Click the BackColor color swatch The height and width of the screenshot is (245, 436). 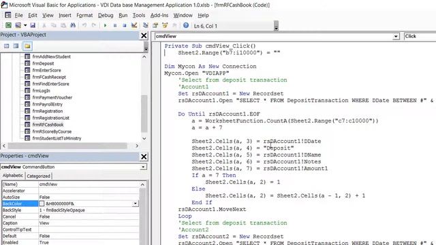[x=42, y=203]
